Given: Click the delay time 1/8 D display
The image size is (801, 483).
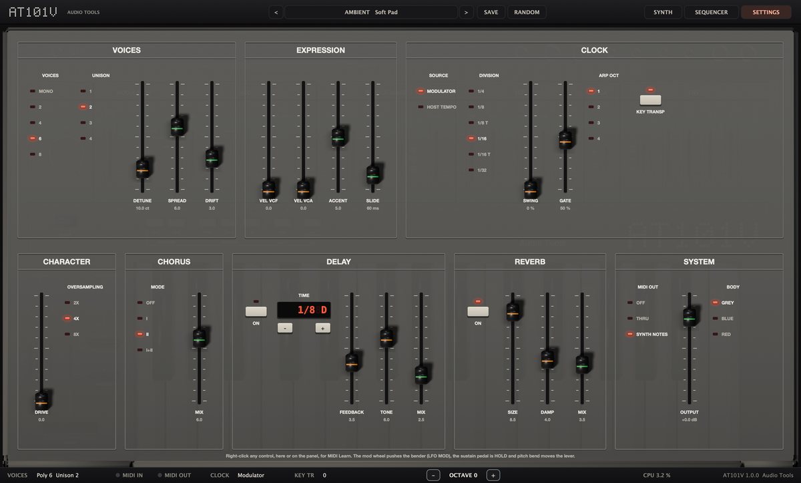Looking at the screenshot, I should tap(304, 310).
